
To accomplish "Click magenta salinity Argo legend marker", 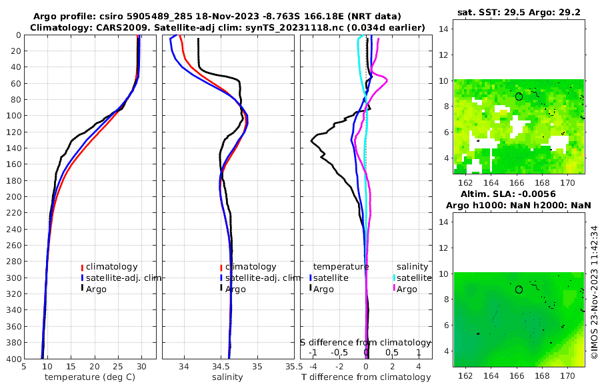I will [394, 288].
